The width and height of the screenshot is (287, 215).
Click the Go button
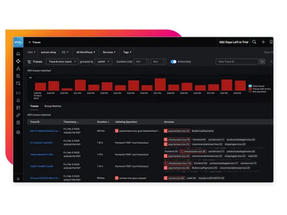(262, 61)
